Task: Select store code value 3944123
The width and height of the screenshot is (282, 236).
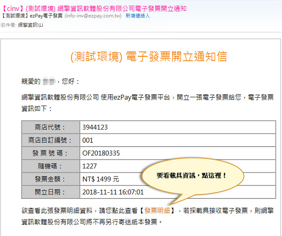Action: tap(95, 127)
